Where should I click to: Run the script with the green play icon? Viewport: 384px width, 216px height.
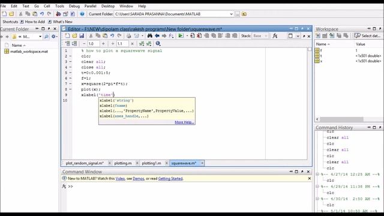181,36
